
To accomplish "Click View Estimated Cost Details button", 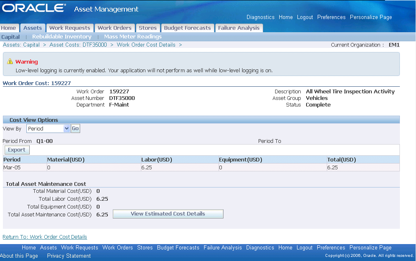I will coord(168,214).
